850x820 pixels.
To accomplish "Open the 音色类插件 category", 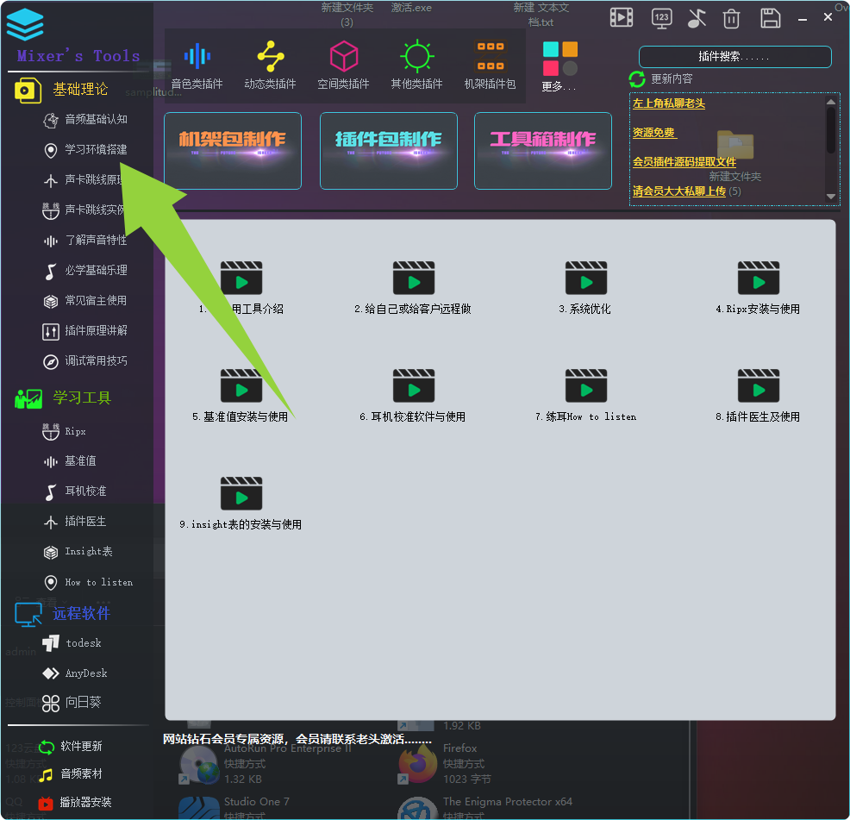I will coord(197,66).
